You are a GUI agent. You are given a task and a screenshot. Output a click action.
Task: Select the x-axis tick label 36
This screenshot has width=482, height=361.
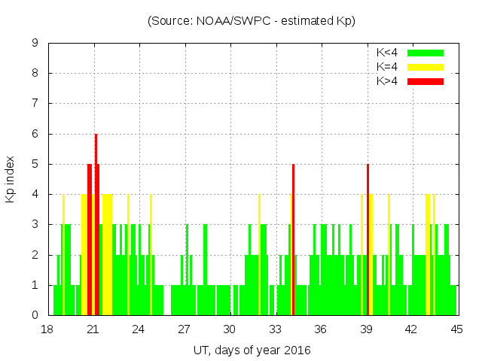[x=320, y=329]
